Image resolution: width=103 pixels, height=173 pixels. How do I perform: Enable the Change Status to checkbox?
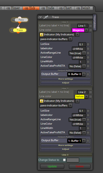click(65, 160)
